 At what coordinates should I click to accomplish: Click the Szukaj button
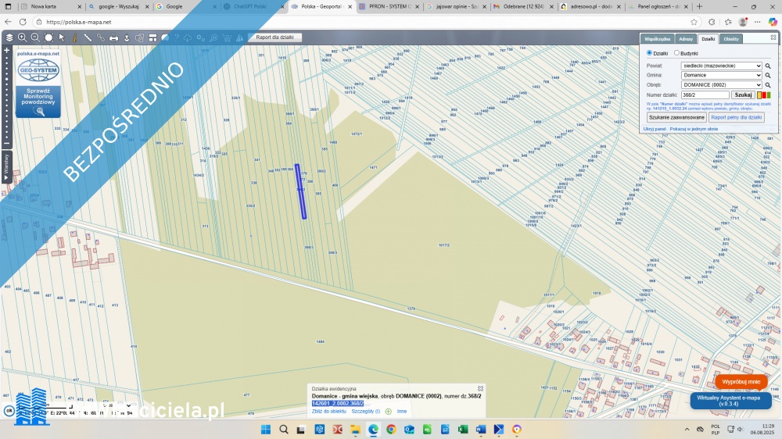tap(743, 95)
